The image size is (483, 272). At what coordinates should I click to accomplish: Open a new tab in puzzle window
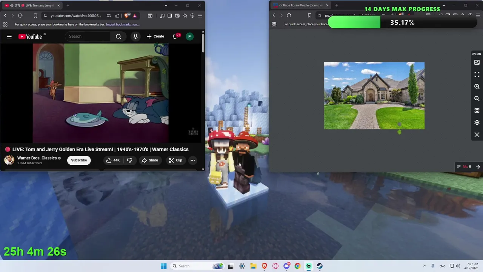click(337, 6)
